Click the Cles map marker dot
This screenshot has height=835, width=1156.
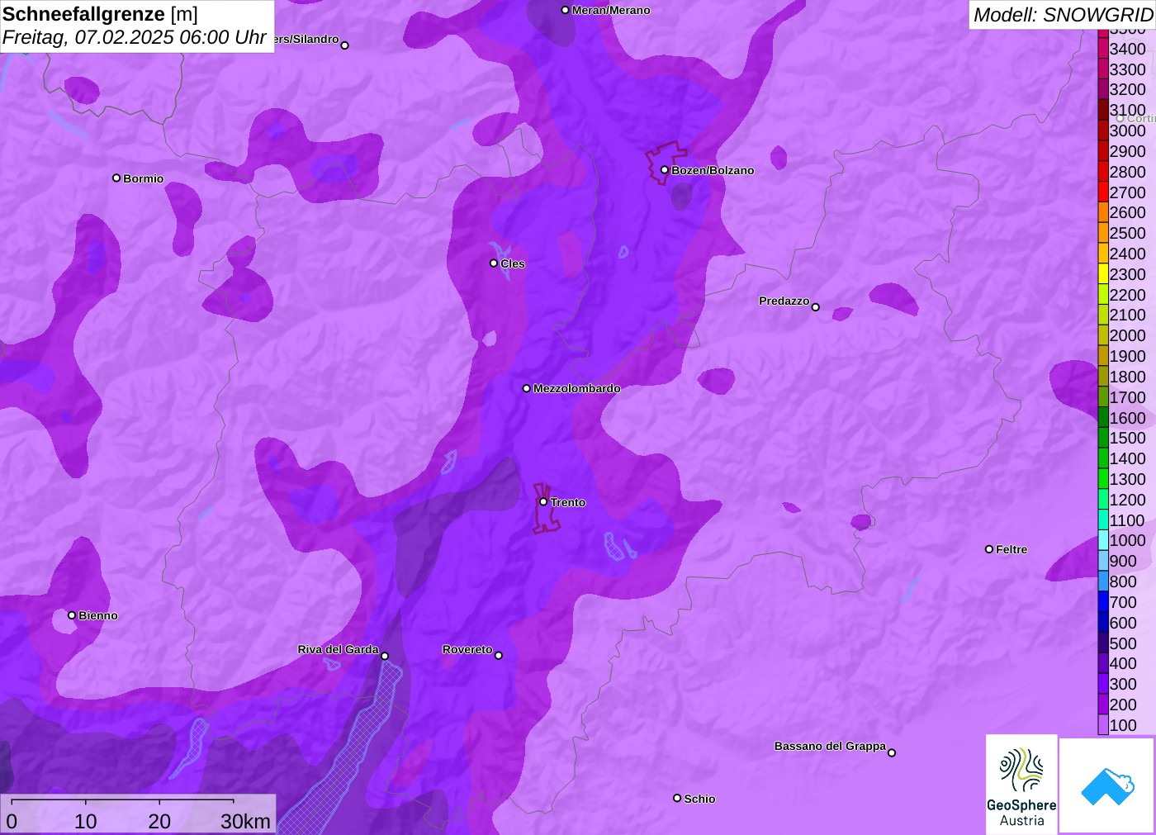pyautogui.click(x=494, y=263)
